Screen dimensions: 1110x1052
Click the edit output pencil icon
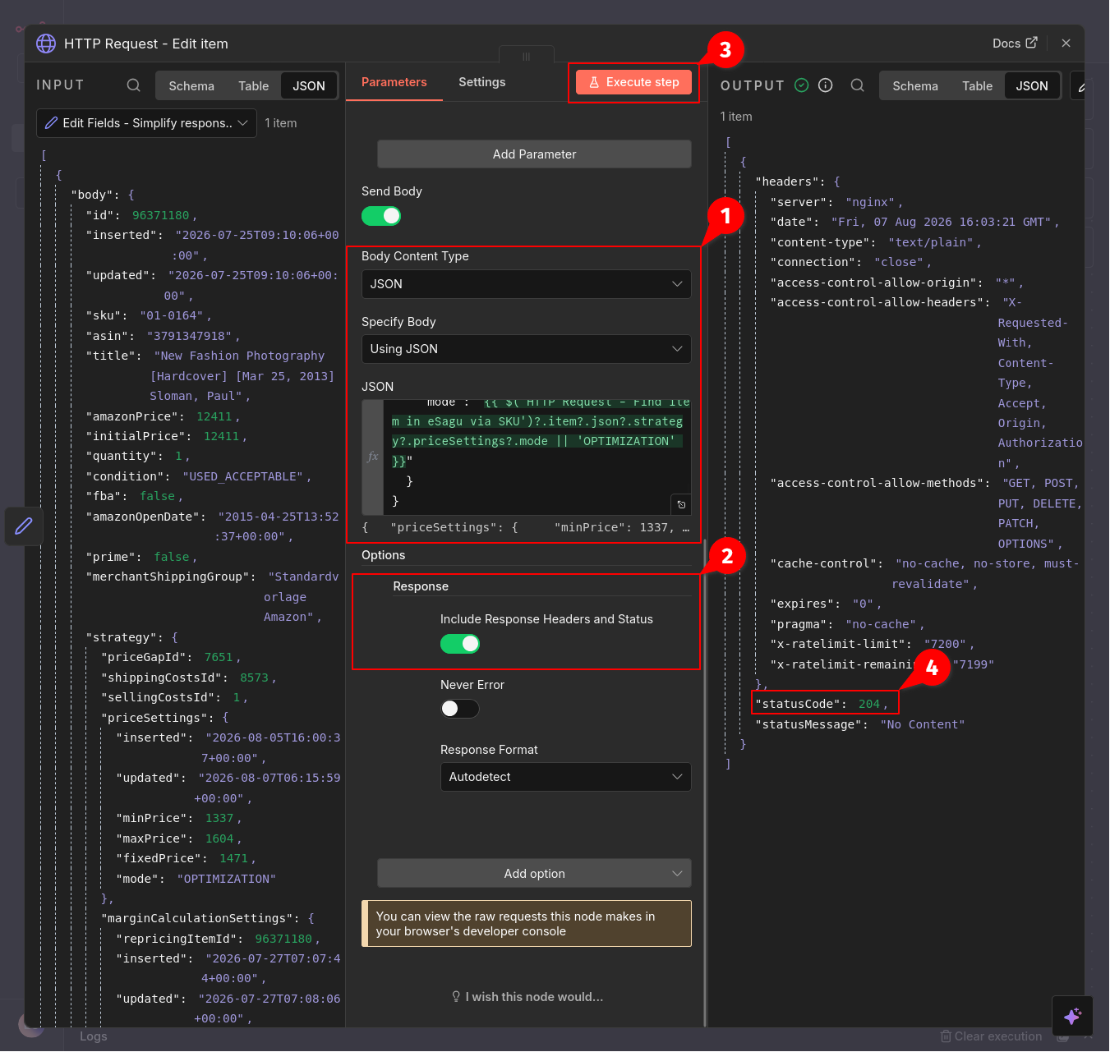pyautogui.click(x=1081, y=86)
